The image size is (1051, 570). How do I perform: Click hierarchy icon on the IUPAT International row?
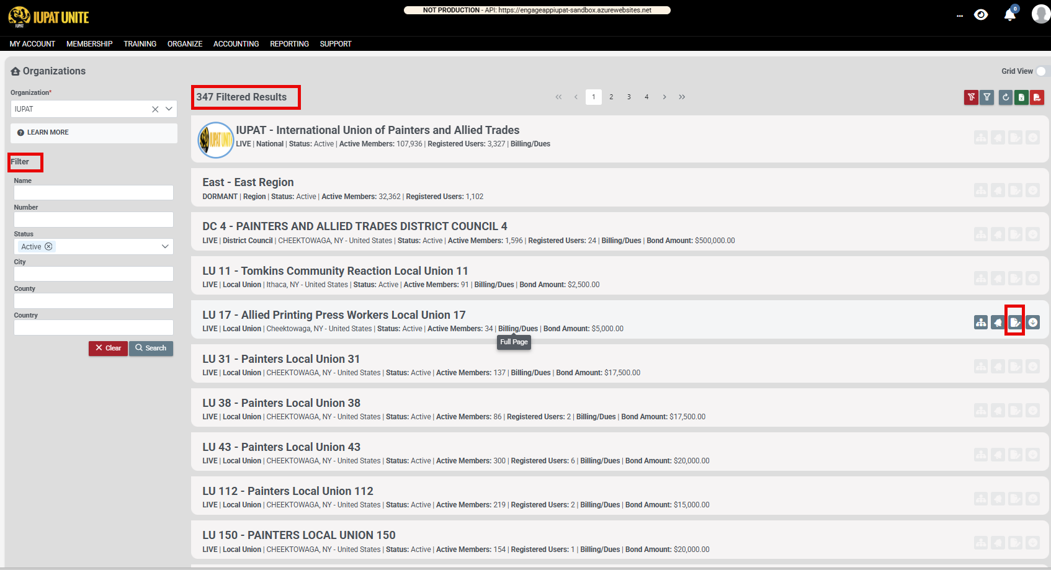(981, 138)
